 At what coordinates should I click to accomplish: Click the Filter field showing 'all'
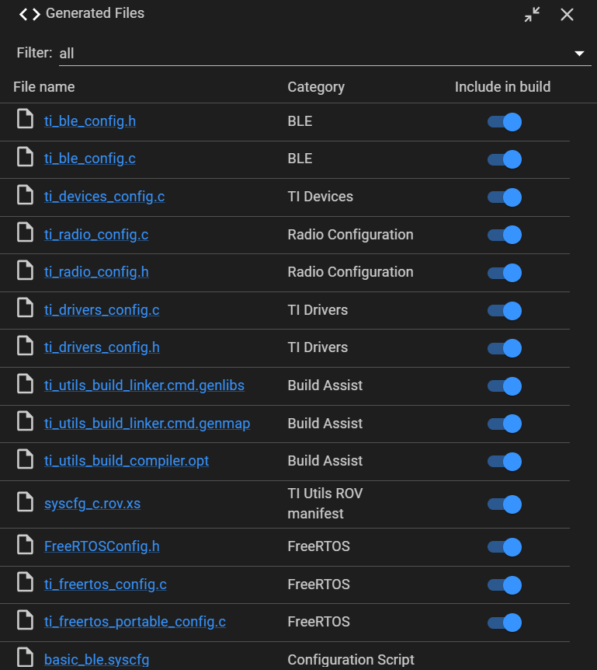pyautogui.click(x=311, y=54)
